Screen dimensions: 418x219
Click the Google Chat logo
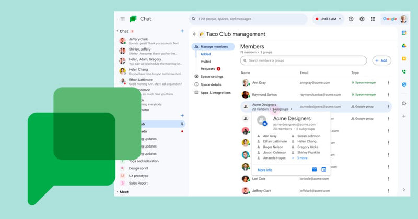133,19
